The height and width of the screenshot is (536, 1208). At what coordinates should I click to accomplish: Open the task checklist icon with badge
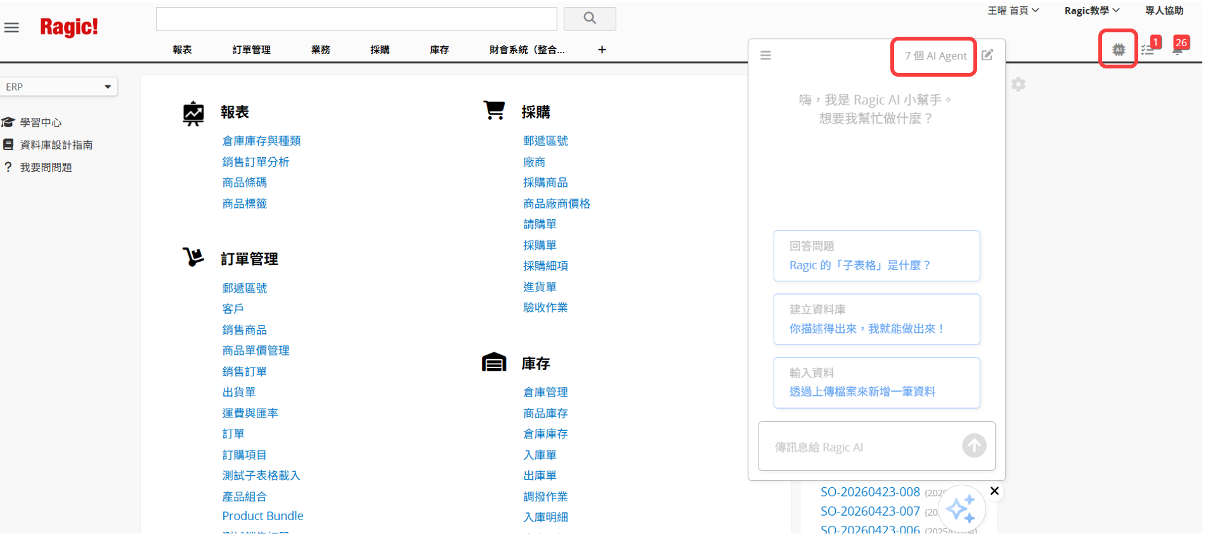pos(1150,48)
